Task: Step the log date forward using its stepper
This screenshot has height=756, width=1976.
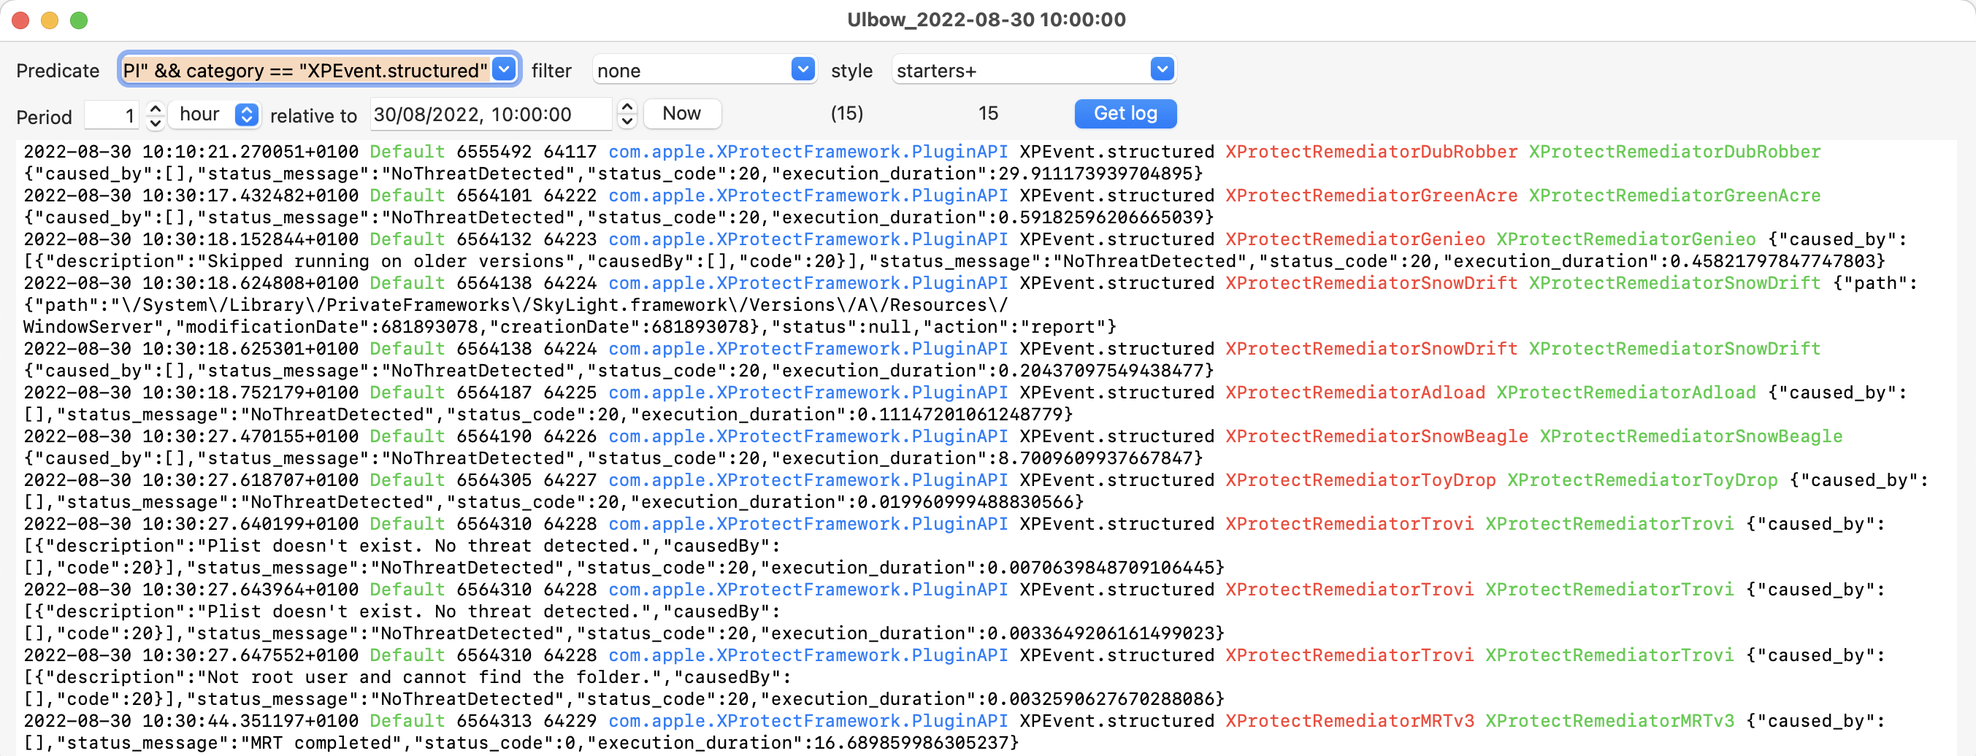Action: point(626,108)
